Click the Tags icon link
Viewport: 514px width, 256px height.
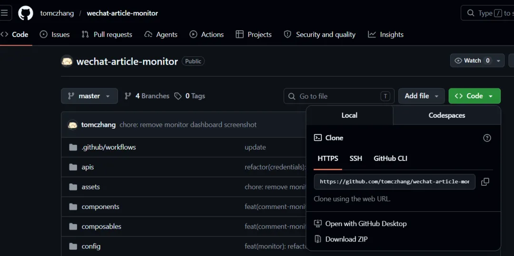click(x=178, y=96)
